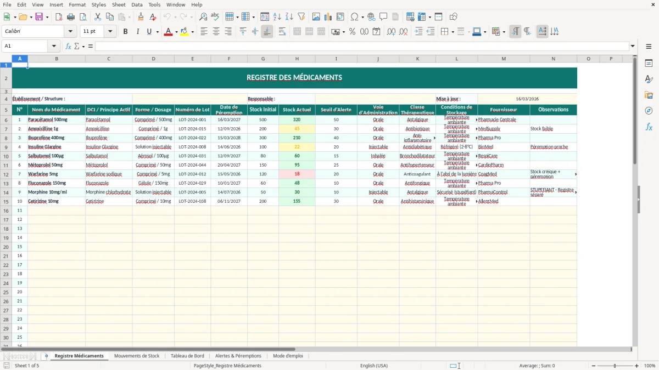Viewport: 659px width, 370px height.
Task: Open the Sheet menu
Action: point(119,4)
